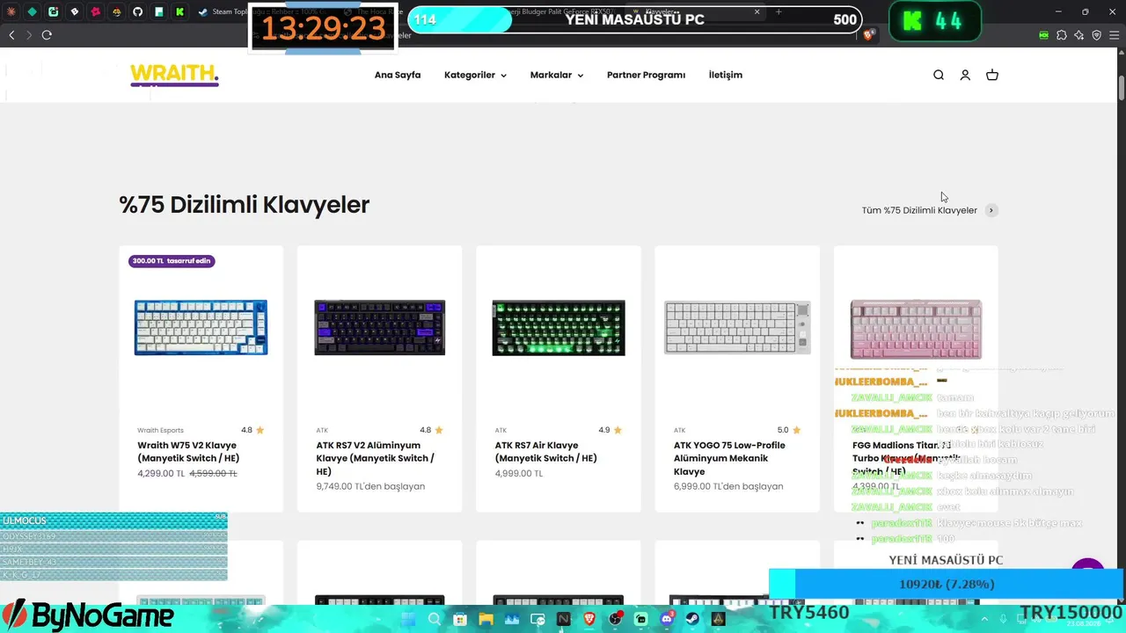Go back with browser back arrow
The width and height of the screenshot is (1126, 633).
(11, 35)
